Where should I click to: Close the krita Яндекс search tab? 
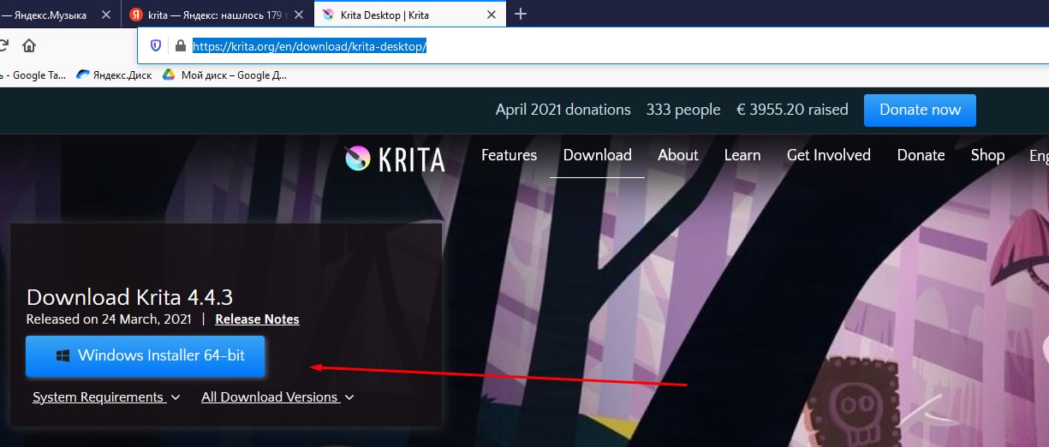[x=299, y=15]
